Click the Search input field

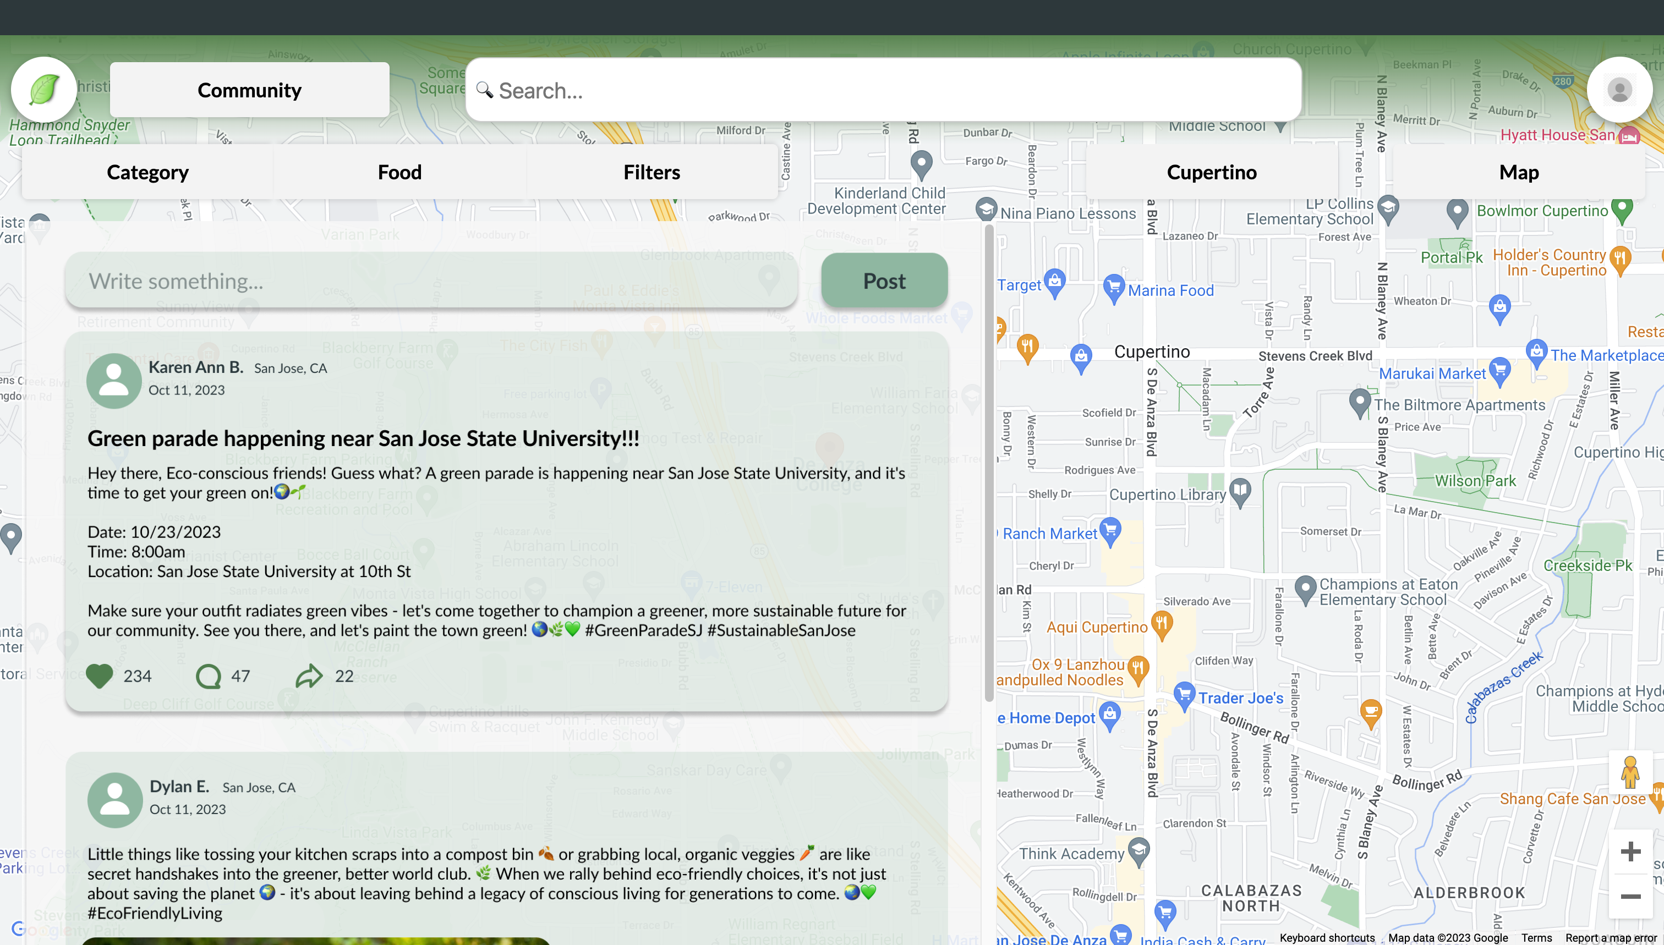(x=883, y=90)
